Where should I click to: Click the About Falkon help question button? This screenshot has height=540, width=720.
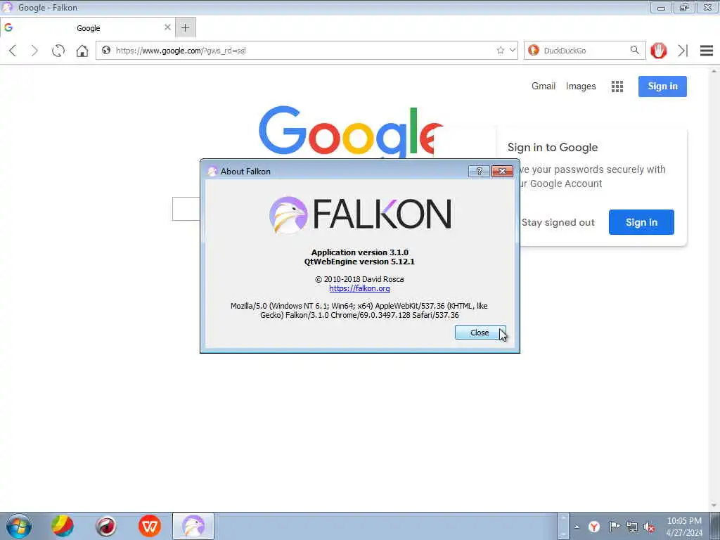479,172
